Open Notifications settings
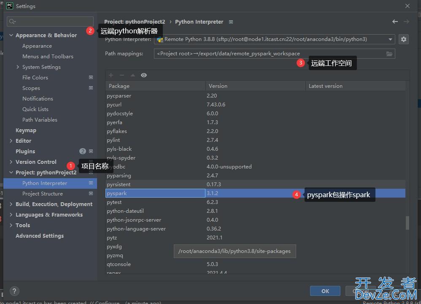 tap(38, 99)
